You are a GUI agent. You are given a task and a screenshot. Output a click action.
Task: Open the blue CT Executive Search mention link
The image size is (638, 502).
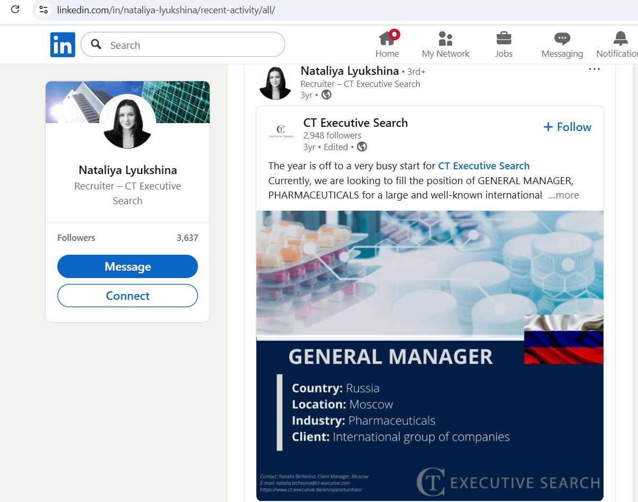(484, 166)
